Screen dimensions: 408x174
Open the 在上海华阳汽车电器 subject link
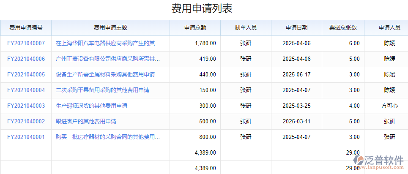108,43
